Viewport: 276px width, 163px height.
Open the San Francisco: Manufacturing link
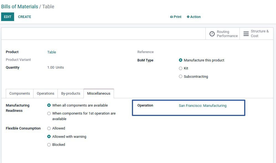[x=202, y=105]
